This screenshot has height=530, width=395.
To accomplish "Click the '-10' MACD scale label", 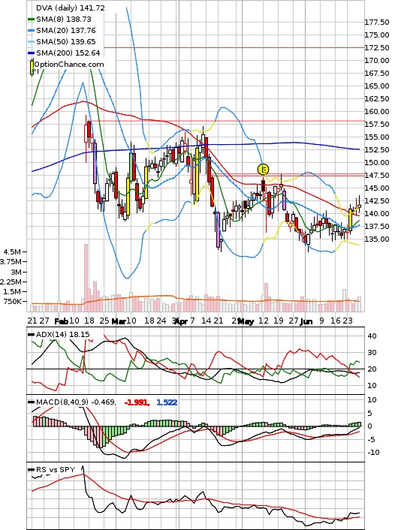I will (373, 453).
